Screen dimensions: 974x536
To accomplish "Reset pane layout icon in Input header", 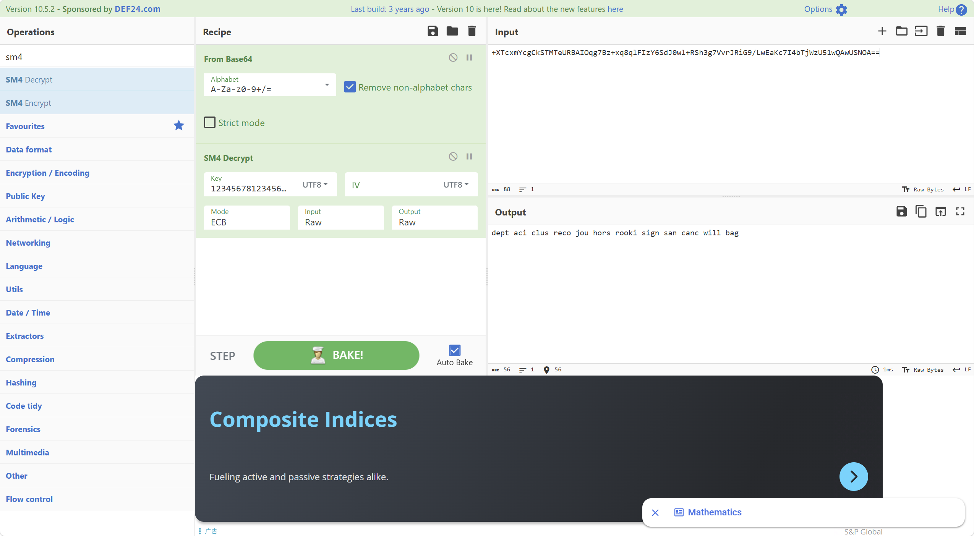I will (x=960, y=31).
